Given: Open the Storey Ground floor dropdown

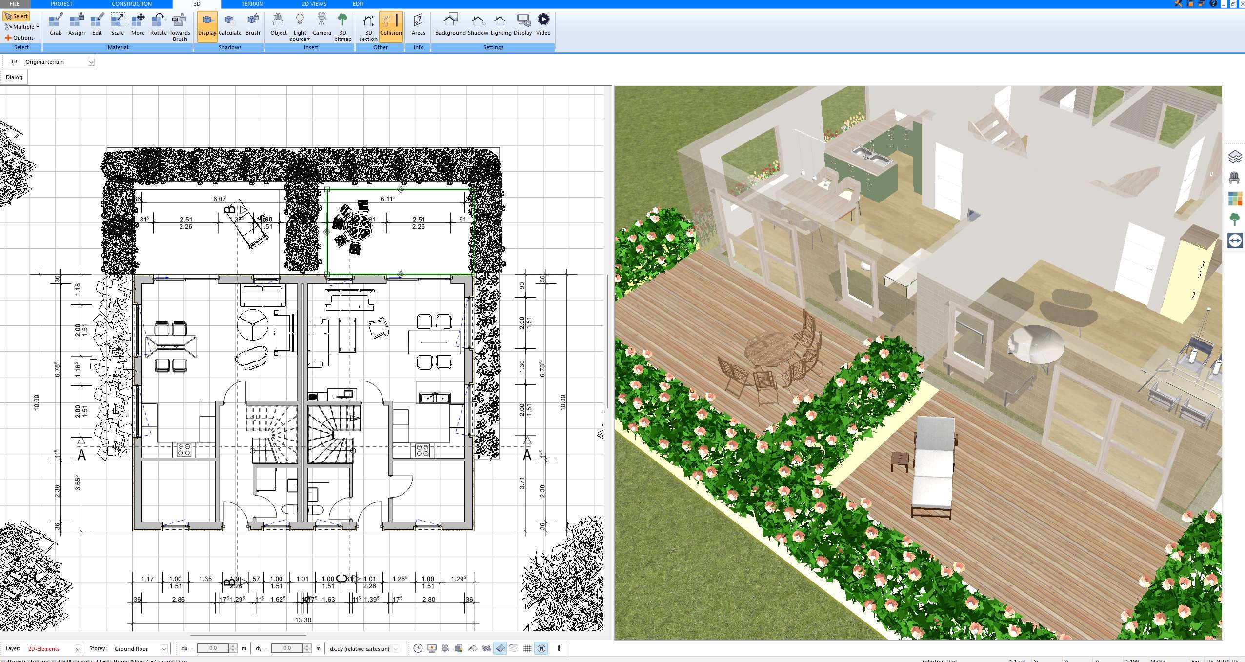Looking at the screenshot, I should tap(164, 649).
